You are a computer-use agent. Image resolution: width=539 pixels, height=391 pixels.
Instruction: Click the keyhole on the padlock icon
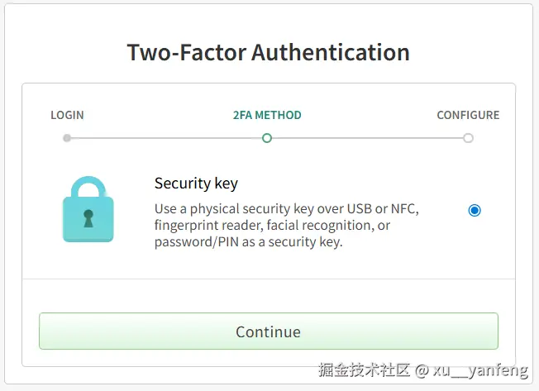tap(88, 219)
